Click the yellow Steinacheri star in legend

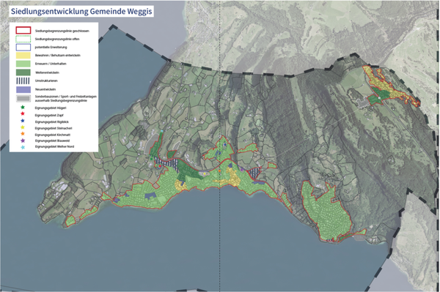tap(23, 127)
